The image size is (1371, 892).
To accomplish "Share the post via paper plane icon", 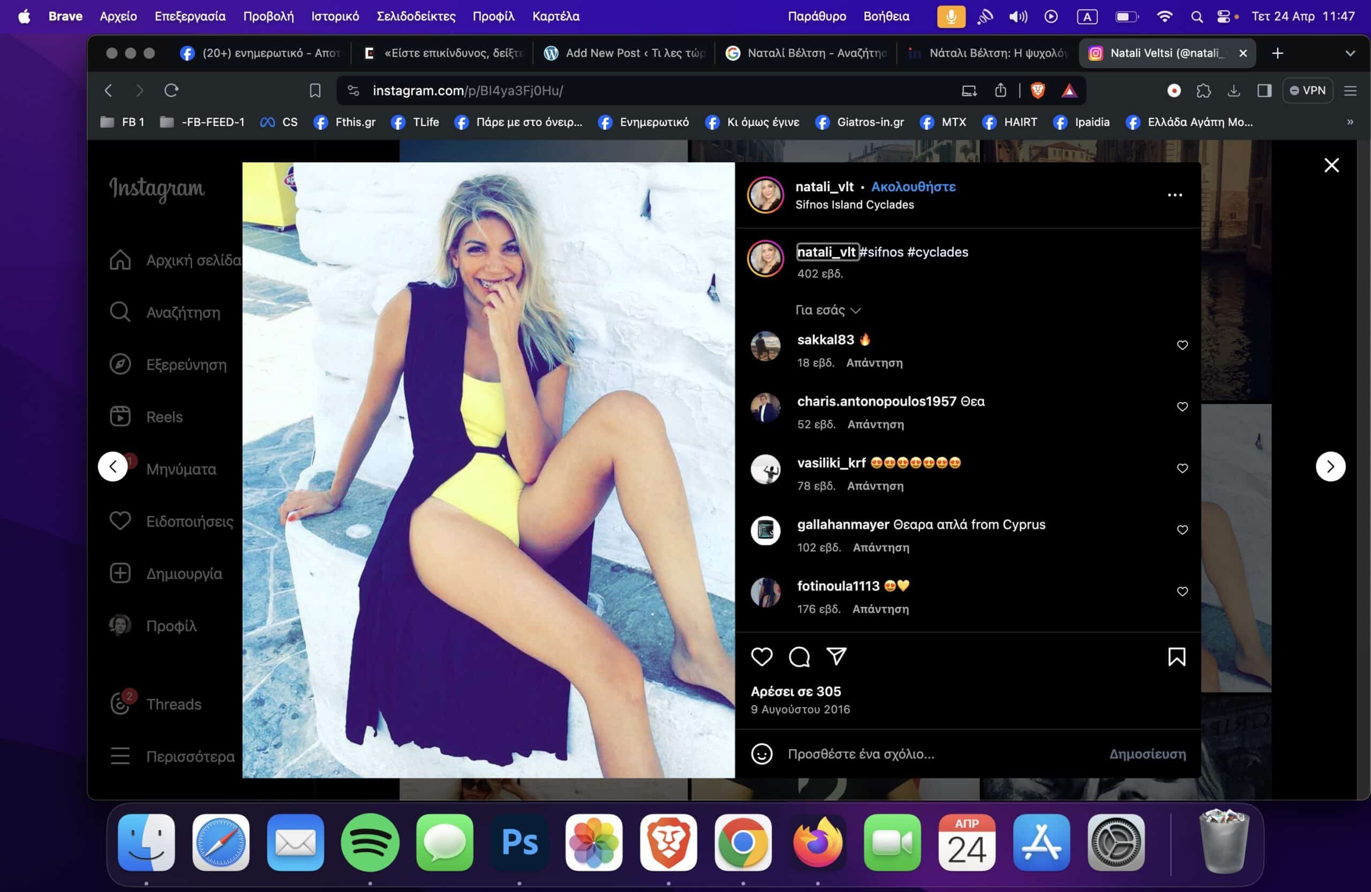I will coord(837,656).
